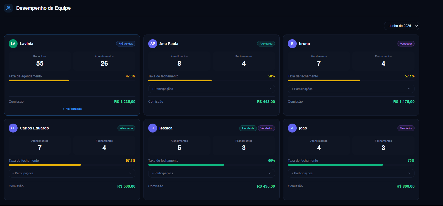Click jessica's Atendente role badge
The image size is (443, 206).
248,128
